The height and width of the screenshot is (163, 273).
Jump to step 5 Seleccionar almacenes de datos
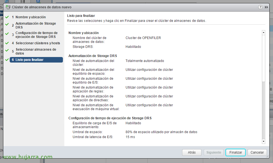pos(36,51)
